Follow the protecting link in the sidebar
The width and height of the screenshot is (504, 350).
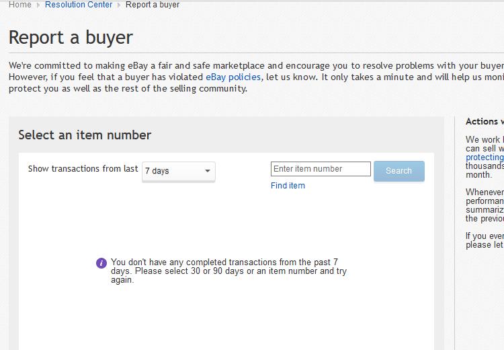[485, 157]
